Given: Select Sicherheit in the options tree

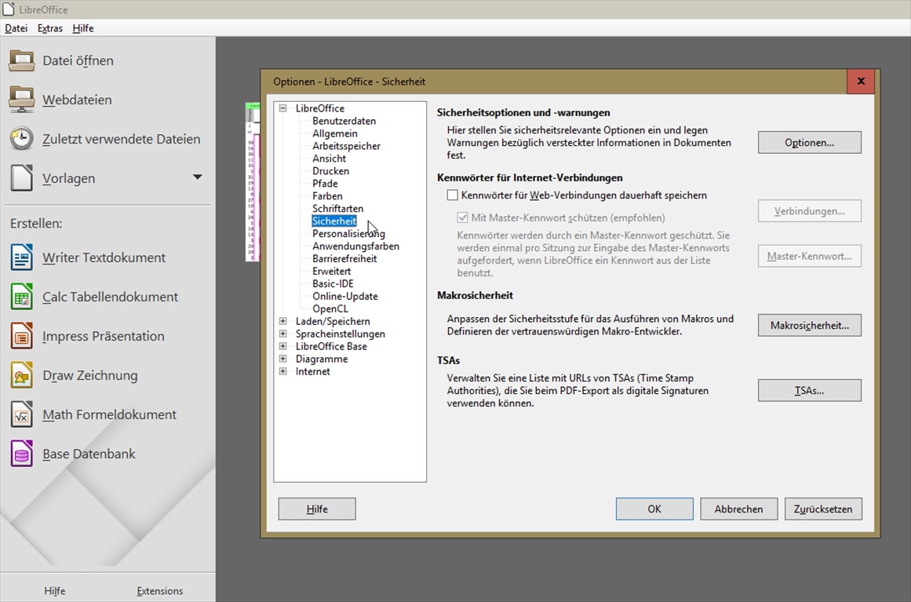Looking at the screenshot, I should click(x=334, y=221).
